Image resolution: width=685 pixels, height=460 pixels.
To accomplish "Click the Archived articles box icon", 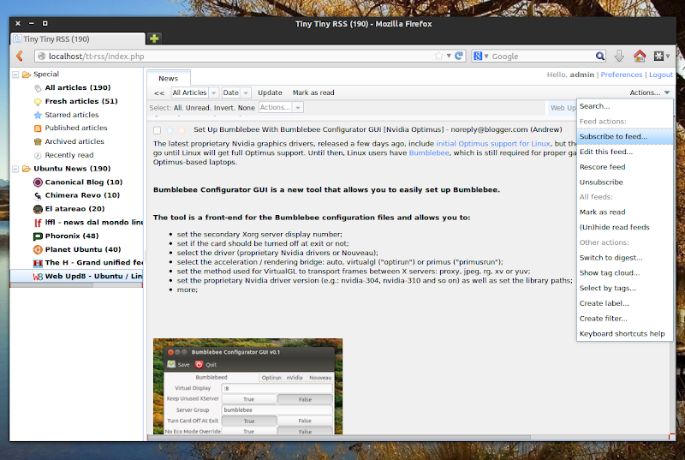I will [38, 141].
